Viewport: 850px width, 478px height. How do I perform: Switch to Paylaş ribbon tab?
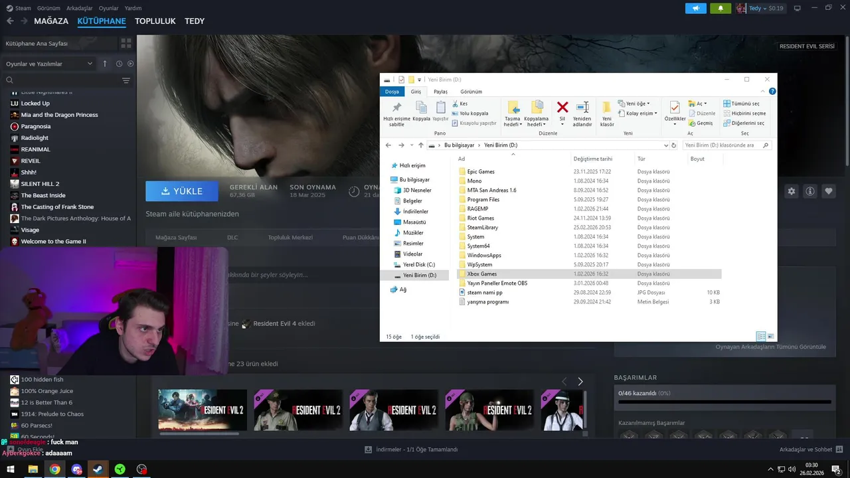440,92
